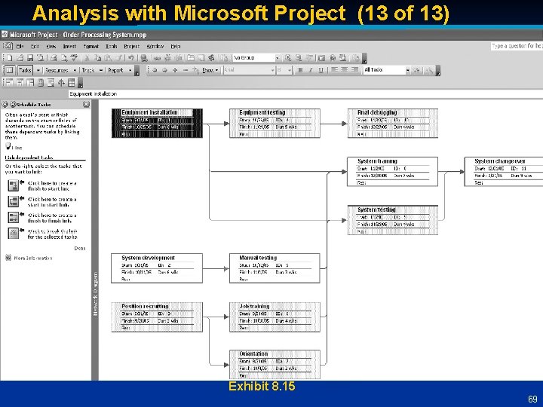This screenshot has width=543, height=407.
Task: Select the Position recruiting task node
Action: coord(157,317)
